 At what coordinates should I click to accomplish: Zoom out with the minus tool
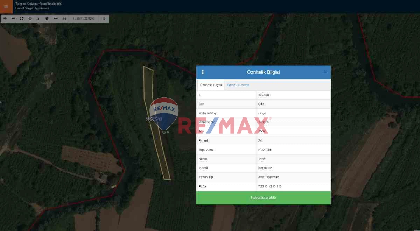pos(13,18)
